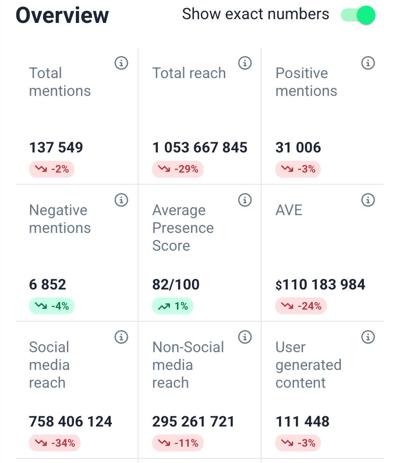Click the Overview heading
The width and height of the screenshot is (398, 463).
(x=62, y=15)
